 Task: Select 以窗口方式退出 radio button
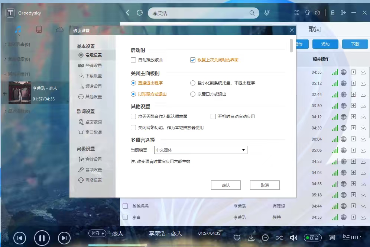point(193,94)
